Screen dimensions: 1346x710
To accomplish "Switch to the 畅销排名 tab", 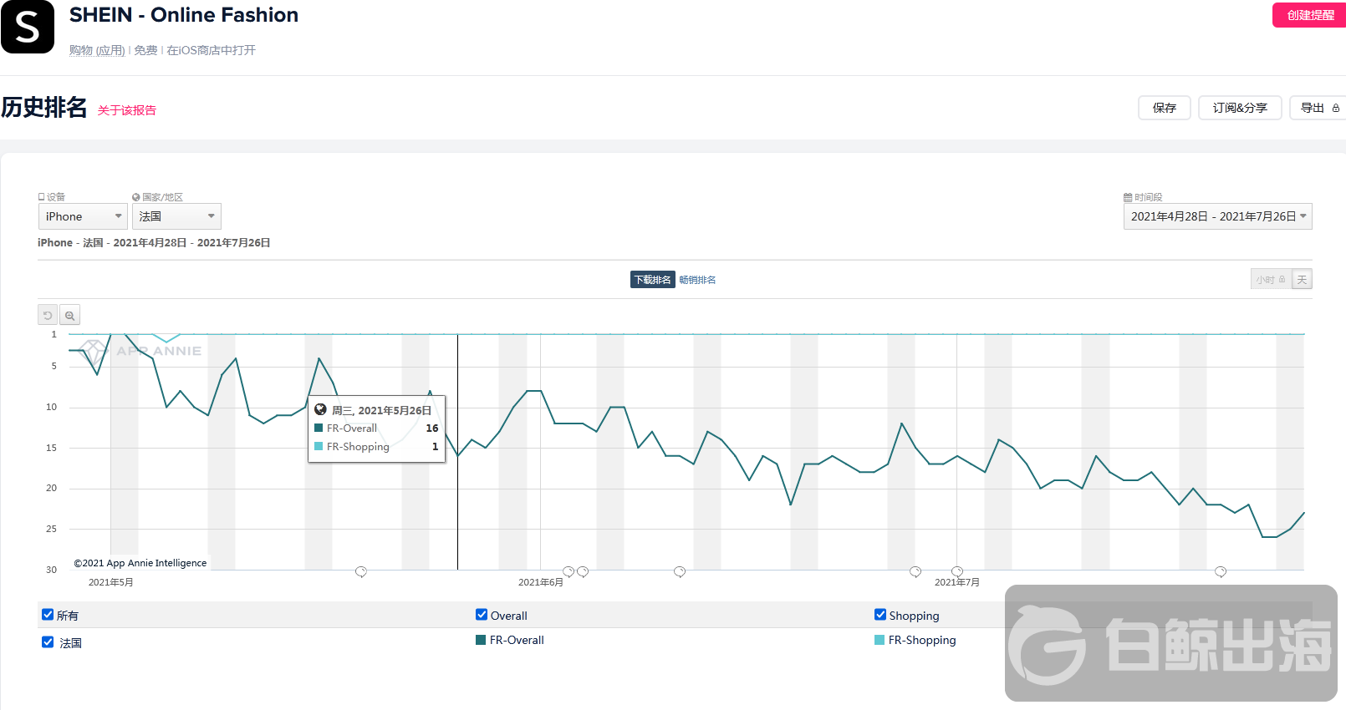I will coord(697,280).
